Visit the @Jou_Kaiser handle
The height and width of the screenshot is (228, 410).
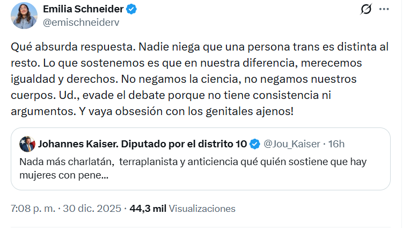click(x=292, y=144)
